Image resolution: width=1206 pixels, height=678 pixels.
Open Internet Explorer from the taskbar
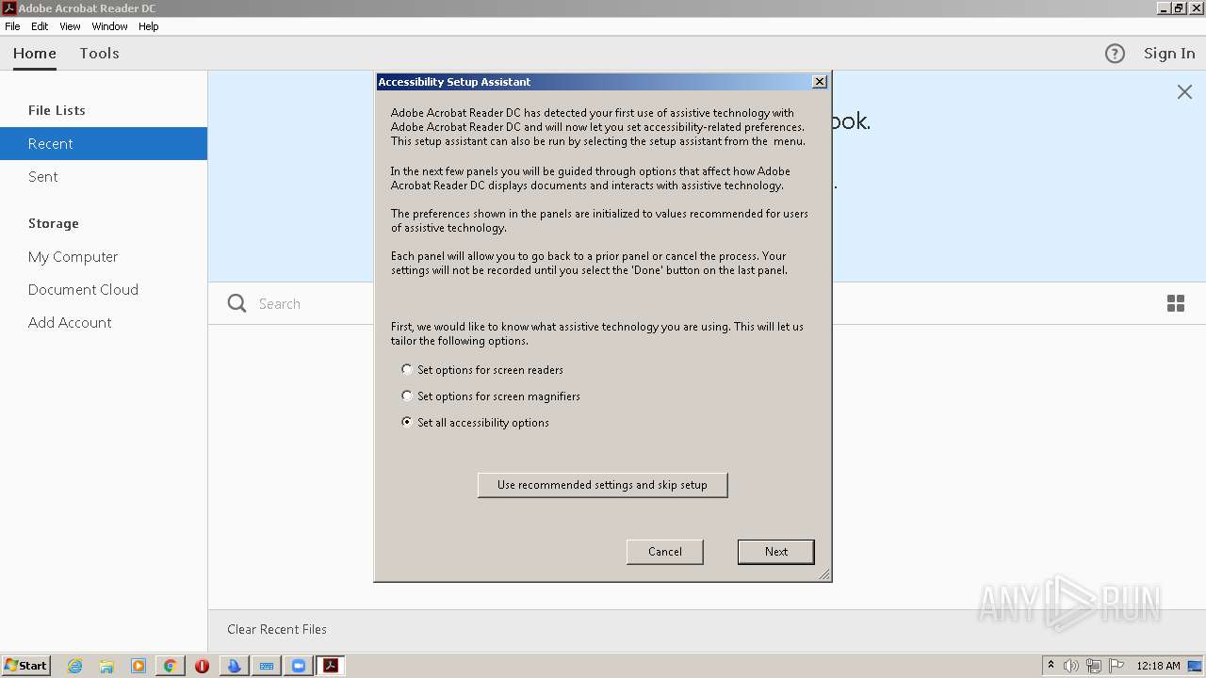click(74, 666)
